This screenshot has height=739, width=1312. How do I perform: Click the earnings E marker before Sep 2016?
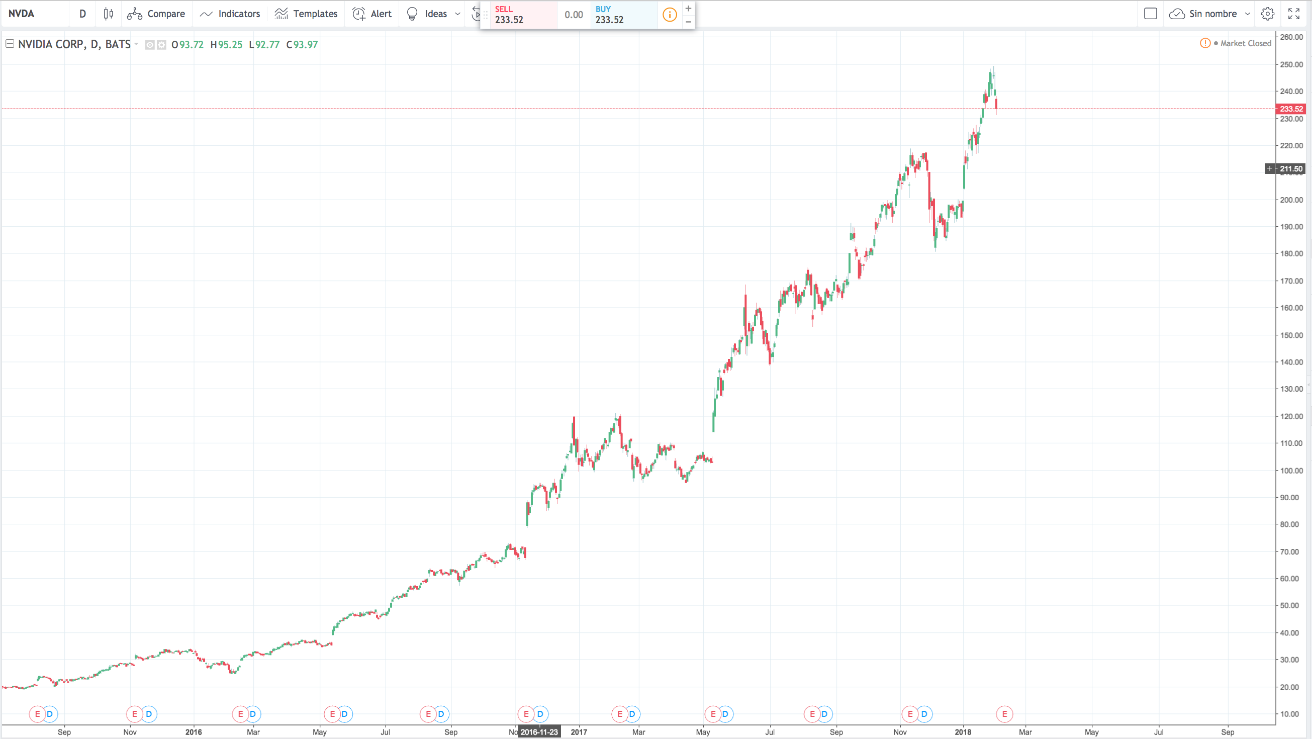428,714
